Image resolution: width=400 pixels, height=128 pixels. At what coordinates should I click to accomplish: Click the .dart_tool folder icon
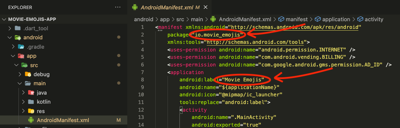[x=17, y=29]
